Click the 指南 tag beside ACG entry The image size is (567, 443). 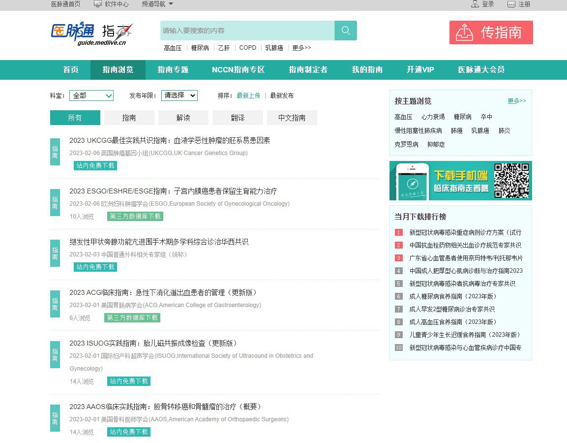[x=55, y=304]
